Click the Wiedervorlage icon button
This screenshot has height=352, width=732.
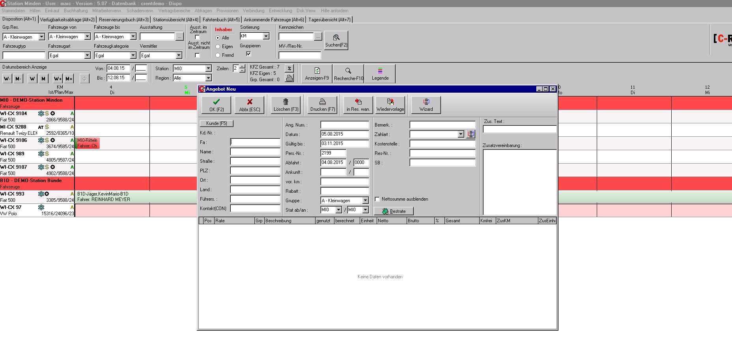(390, 105)
